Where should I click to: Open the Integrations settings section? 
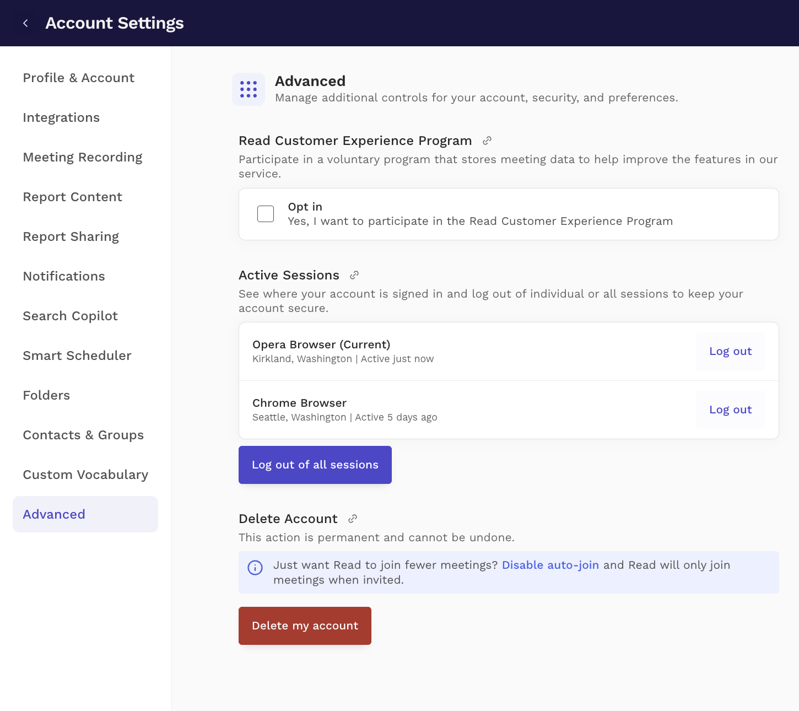(x=61, y=117)
